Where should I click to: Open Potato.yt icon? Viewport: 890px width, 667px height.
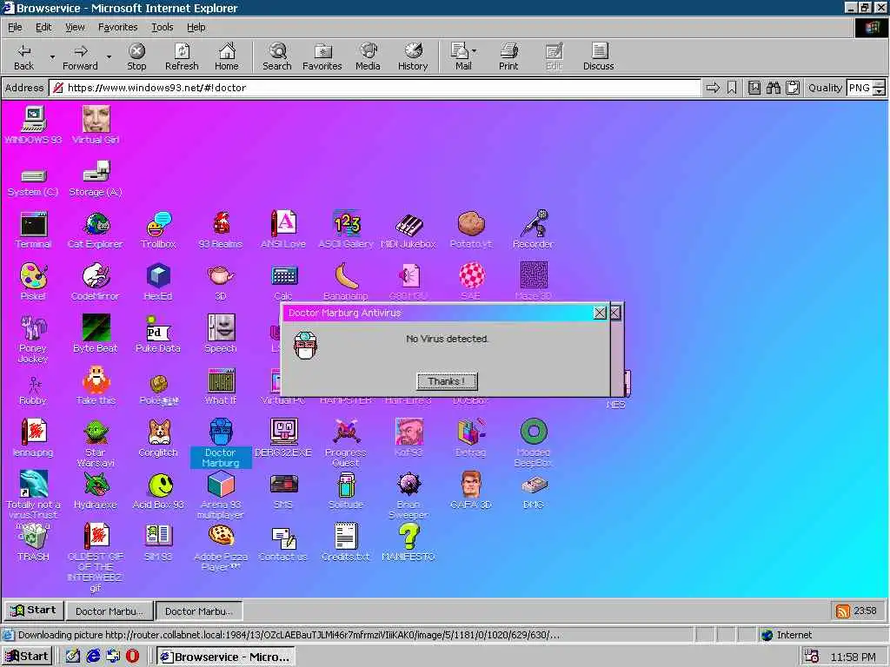click(470, 229)
